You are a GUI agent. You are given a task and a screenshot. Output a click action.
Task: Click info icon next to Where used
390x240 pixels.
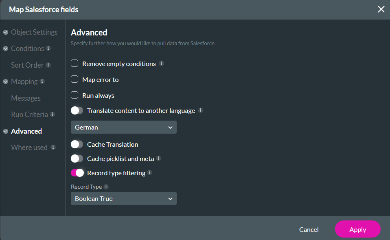(53, 147)
